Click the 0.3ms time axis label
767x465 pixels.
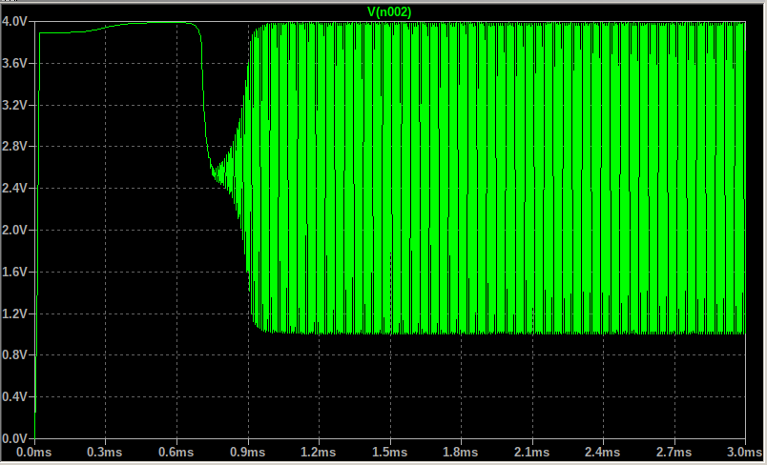[105, 453]
